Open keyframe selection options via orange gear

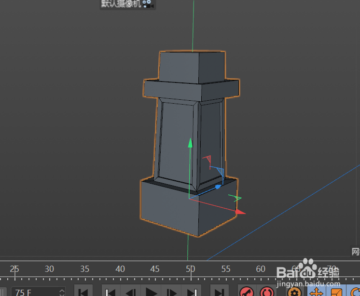[x=294, y=292]
